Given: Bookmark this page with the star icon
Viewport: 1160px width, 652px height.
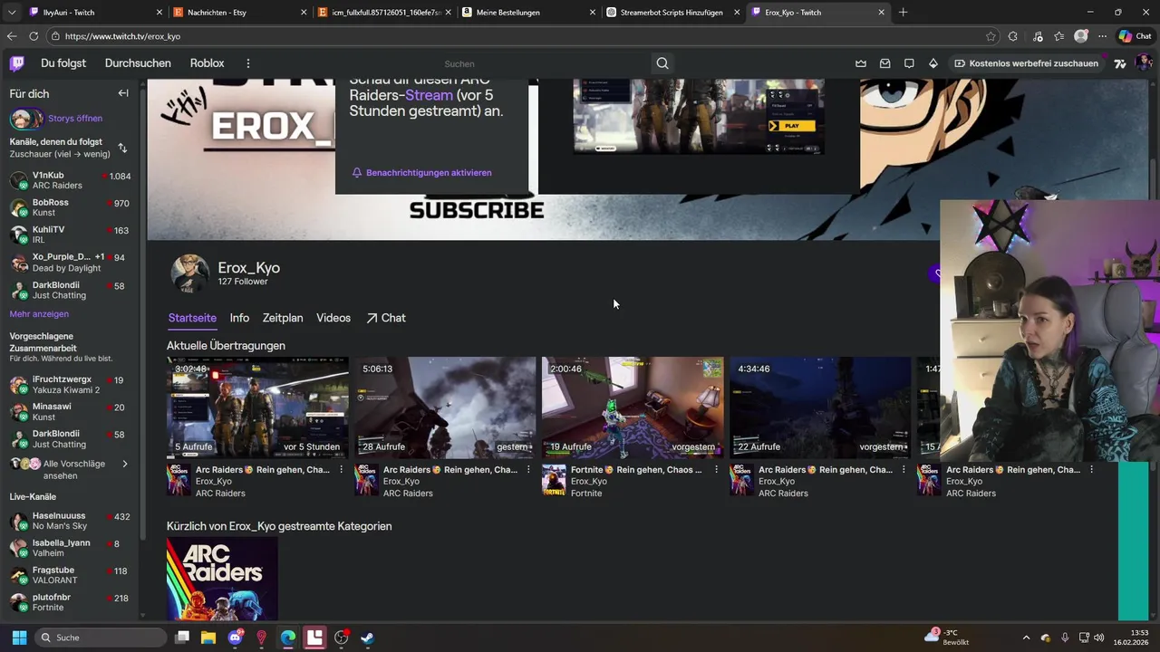Looking at the screenshot, I should coord(991,36).
